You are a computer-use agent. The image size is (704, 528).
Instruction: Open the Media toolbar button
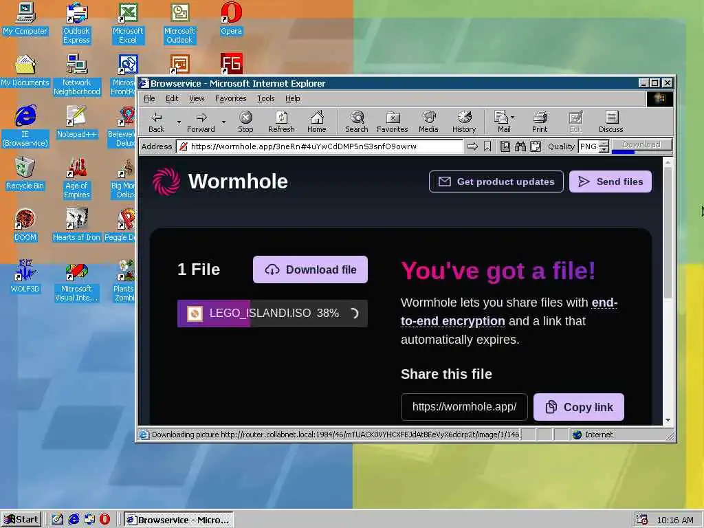(x=428, y=122)
